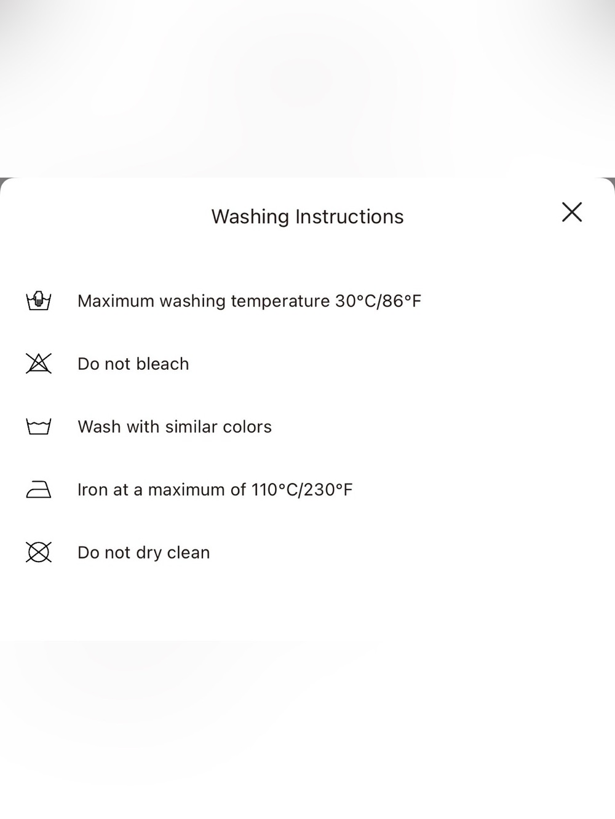This screenshot has width=615, height=819.
Task: Tap the plain wash tub icon
Action: point(39,426)
